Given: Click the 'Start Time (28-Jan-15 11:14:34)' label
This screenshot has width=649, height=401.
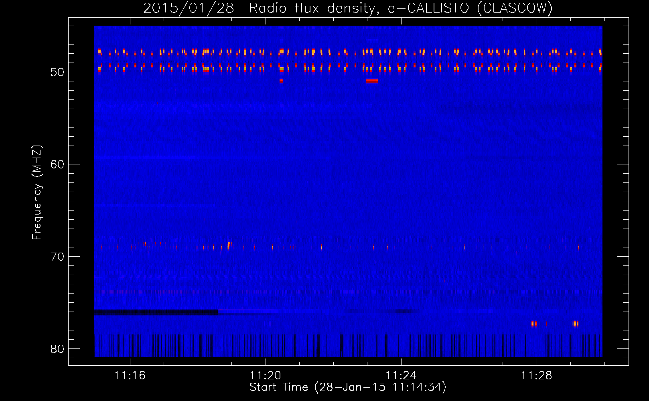Looking at the screenshot, I should tap(348, 387).
